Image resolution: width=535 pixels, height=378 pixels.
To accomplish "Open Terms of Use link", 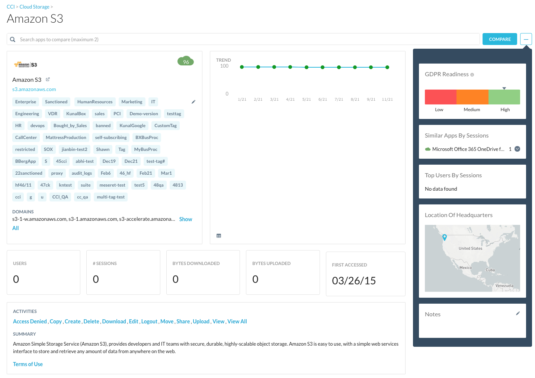I will click(x=28, y=364).
